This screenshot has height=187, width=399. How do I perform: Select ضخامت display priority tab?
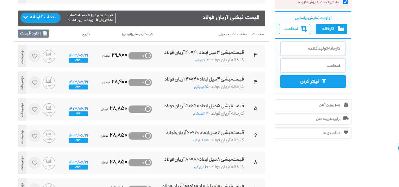point(294,29)
